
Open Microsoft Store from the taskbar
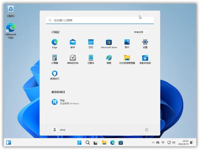[121, 143]
